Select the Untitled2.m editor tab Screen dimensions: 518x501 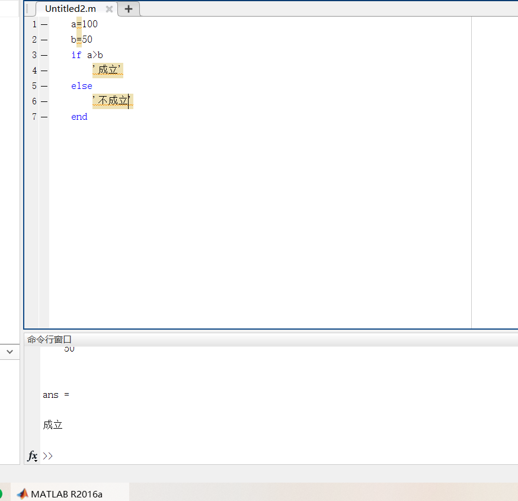pos(69,9)
